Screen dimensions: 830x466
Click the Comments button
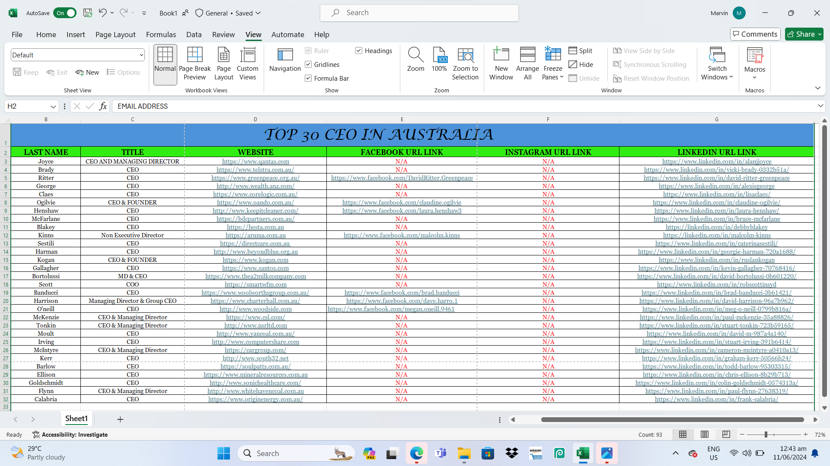click(x=755, y=34)
